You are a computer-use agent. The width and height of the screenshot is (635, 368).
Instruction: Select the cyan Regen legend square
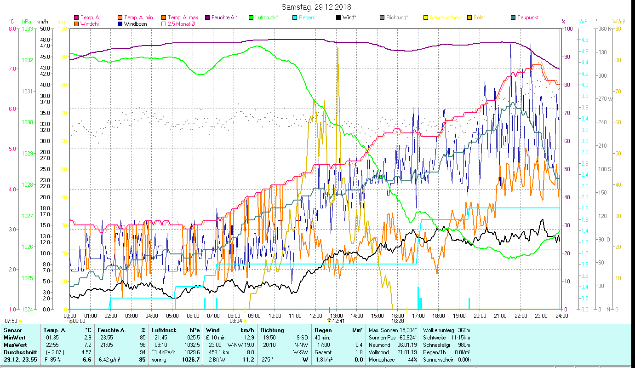point(295,17)
